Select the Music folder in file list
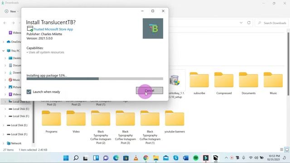This screenshot has height=163, width=290. pos(273,83)
